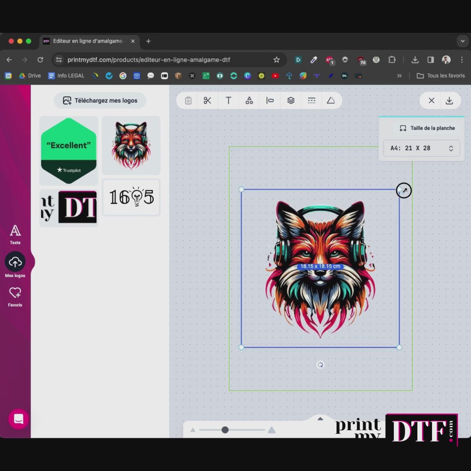
Task: Click Téléchargez mes logos button
Action: coord(100,100)
